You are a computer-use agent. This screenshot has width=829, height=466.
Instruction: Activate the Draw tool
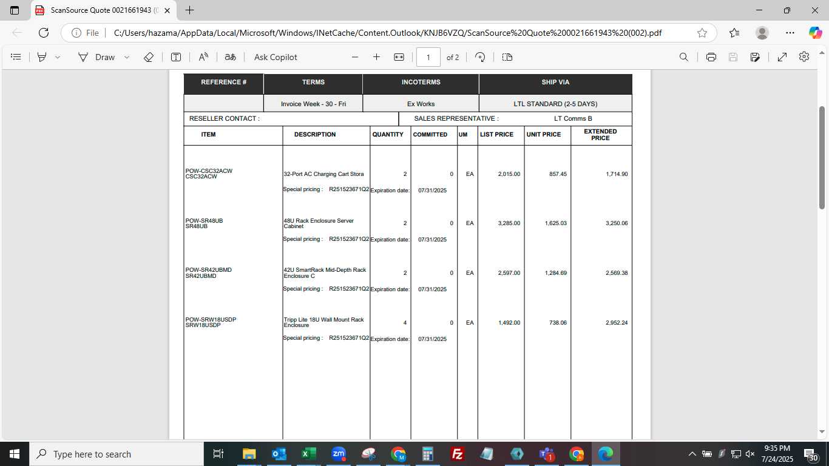pyautogui.click(x=96, y=57)
